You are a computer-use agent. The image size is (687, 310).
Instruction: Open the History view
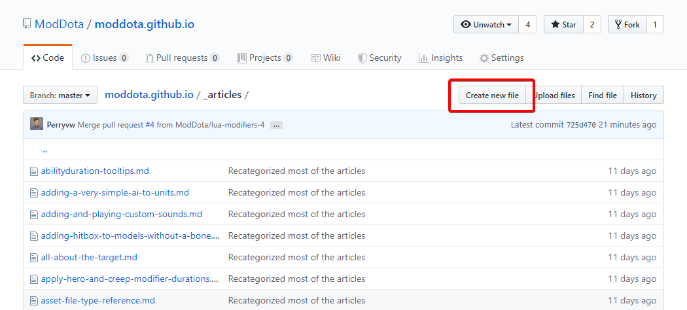[x=644, y=95]
